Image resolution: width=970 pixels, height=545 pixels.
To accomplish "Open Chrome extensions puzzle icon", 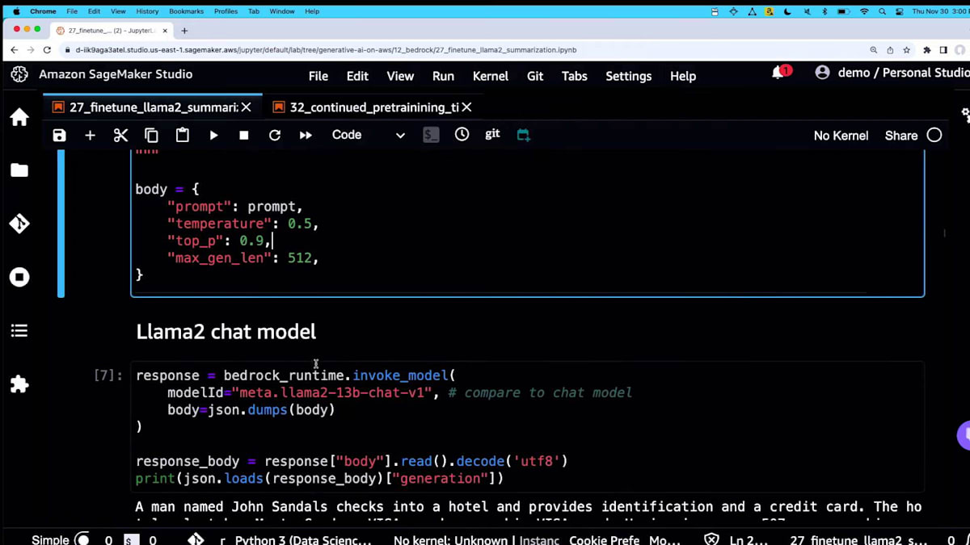I will [928, 49].
